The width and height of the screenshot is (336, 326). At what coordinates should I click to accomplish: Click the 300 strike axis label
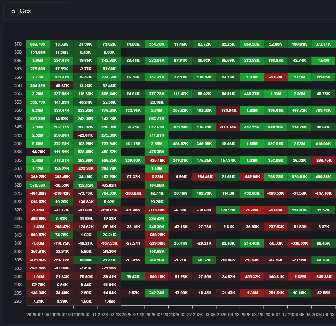(x=18, y=276)
